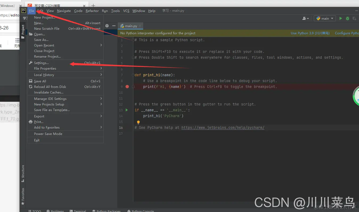Image resolution: width=359 pixels, height=212 pixels.
Task: Open the Project panel gear options icon
Action: point(107,26)
